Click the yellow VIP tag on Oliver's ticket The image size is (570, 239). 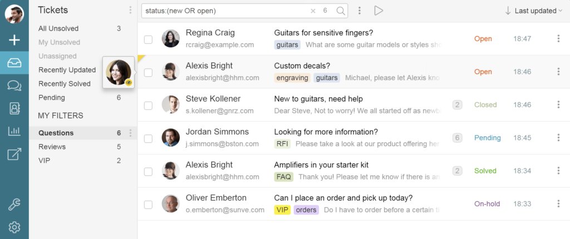tap(282, 210)
